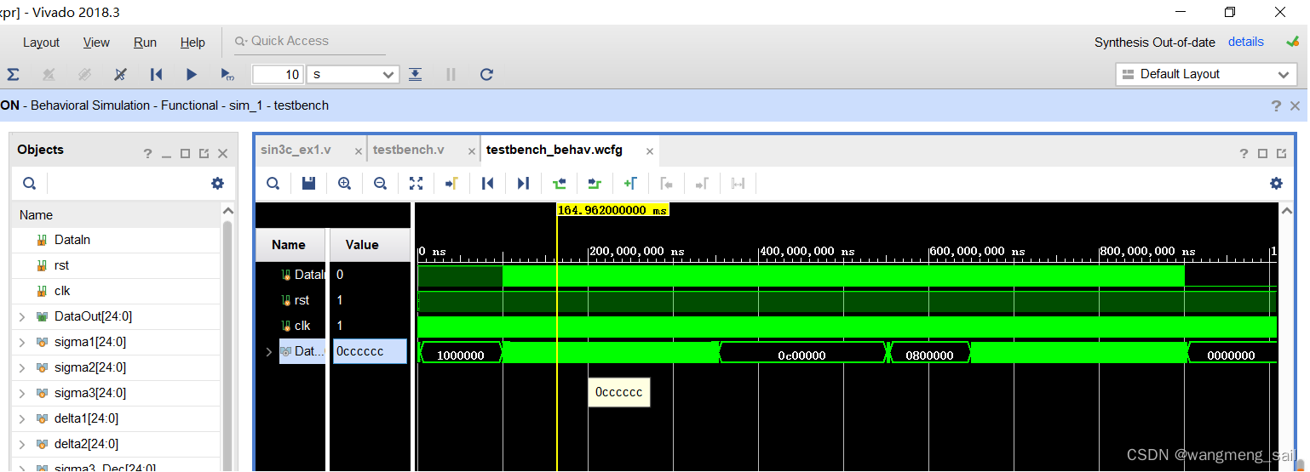
Task: Click the Synthesis Out-of-date details link
Action: [x=1245, y=42]
